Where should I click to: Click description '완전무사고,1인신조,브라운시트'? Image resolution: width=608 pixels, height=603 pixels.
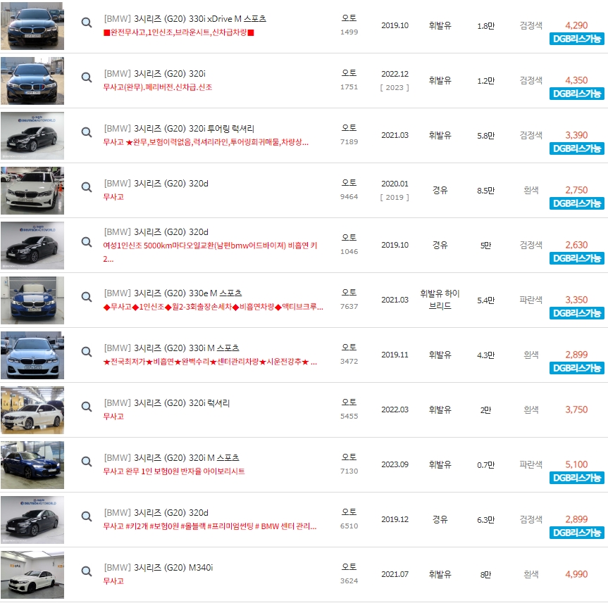coord(179,32)
